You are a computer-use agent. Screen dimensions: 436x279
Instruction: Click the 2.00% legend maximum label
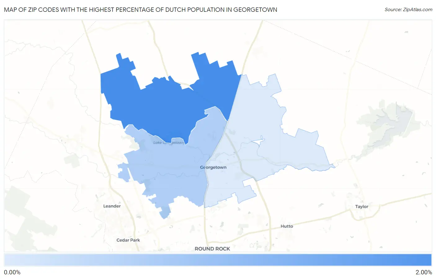[x=424, y=272]
